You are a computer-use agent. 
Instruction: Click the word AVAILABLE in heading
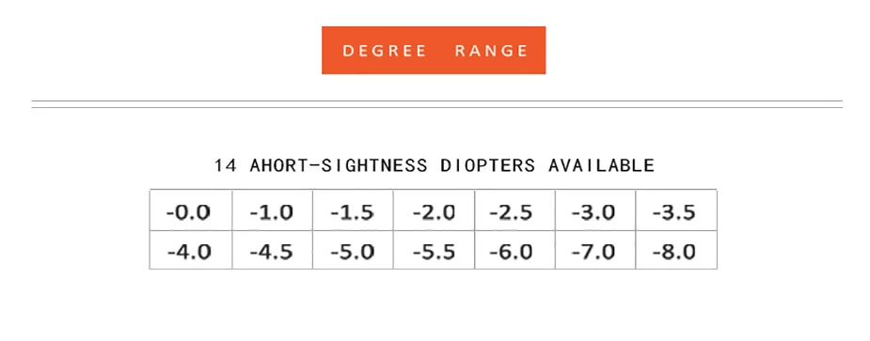(x=601, y=165)
